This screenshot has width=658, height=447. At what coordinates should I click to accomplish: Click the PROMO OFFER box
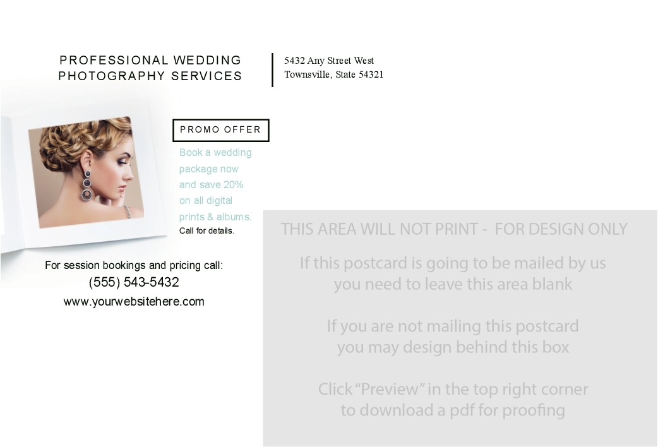(x=221, y=130)
